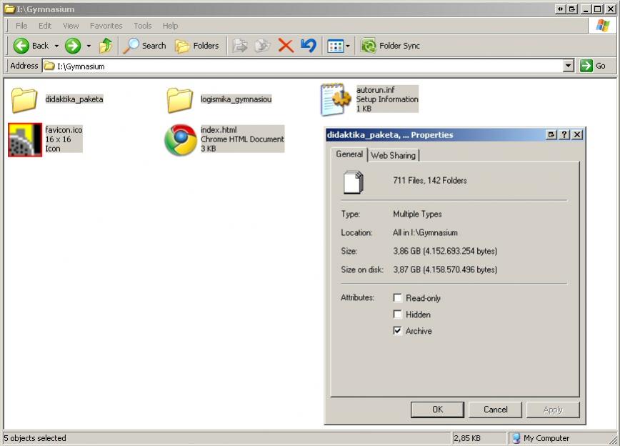Open the Back button history dropdown arrow

click(x=56, y=46)
